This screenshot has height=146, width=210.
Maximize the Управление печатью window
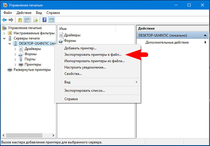tap(189, 5)
